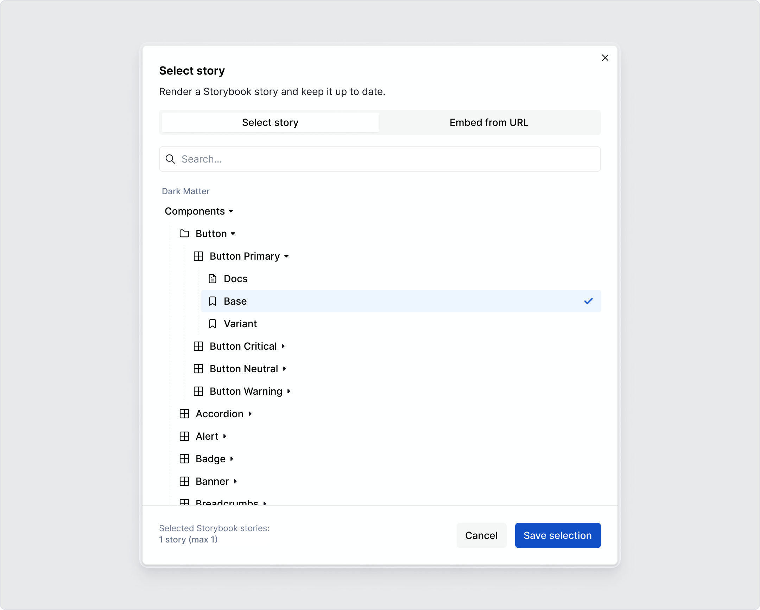Collapse the Components tree section

(231, 211)
